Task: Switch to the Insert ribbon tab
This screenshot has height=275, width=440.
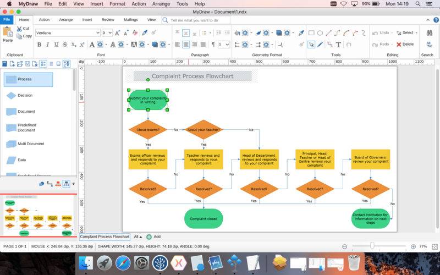Action: pos(87,20)
